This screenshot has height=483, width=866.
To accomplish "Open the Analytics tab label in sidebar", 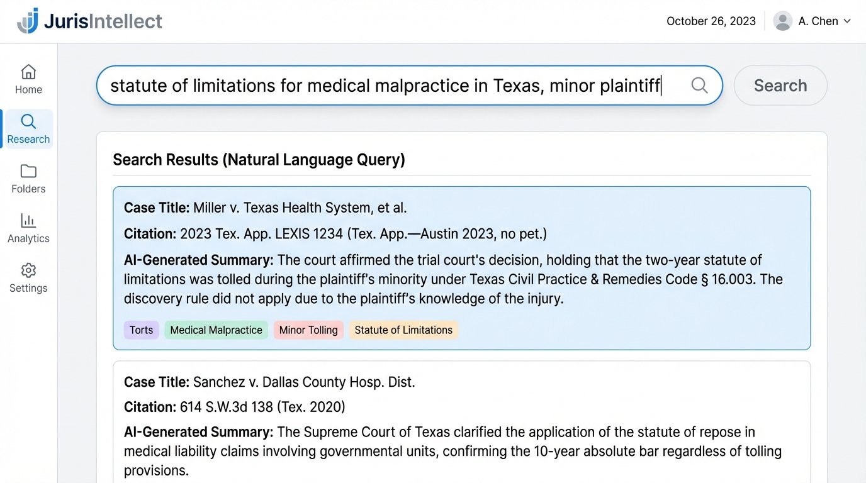I will (x=28, y=238).
